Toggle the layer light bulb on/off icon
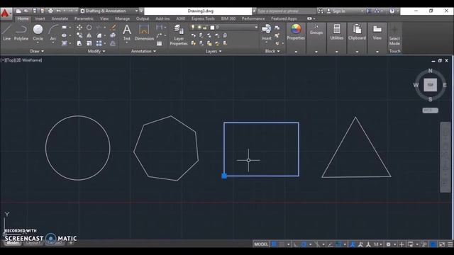This screenshot has width=454, height=255. 193,27
